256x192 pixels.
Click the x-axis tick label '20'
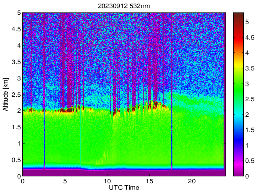(x=192, y=181)
